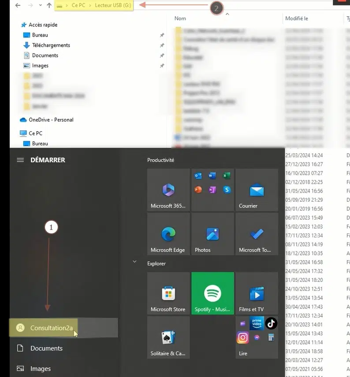Open Calculator icon in Lire group

tap(271, 337)
